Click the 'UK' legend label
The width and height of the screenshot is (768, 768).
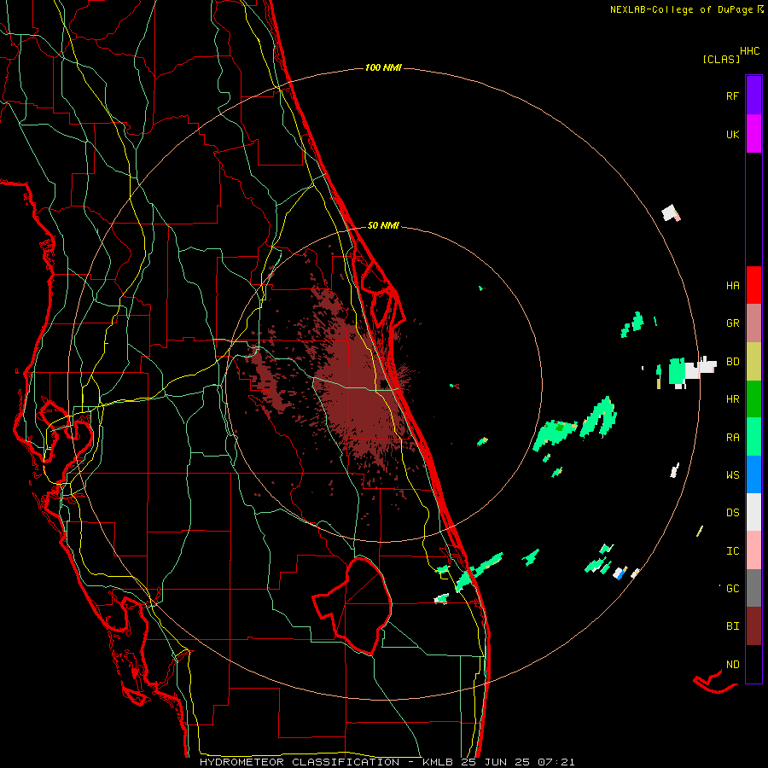[x=732, y=134]
